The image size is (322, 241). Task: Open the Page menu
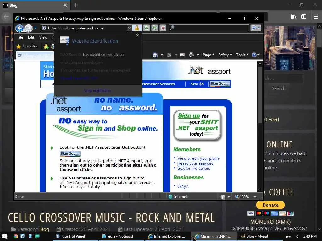(208, 55)
